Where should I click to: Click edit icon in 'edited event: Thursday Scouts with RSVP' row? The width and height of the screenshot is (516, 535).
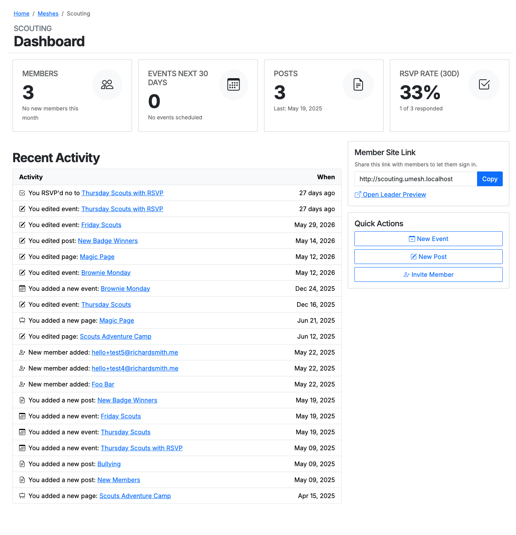(22, 209)
